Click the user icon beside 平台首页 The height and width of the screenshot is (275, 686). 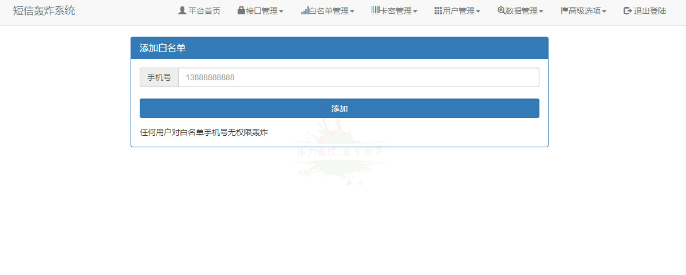point(182,10)
